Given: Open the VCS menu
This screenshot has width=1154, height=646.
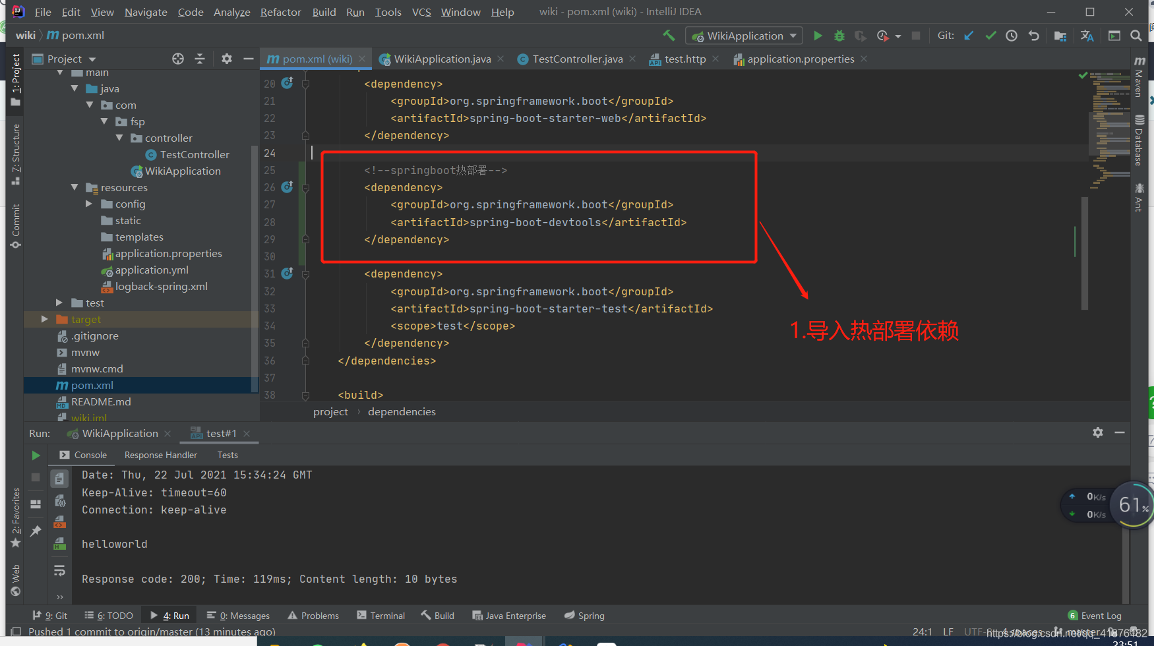Looking at the screenshot, I should click(x=421, y=12).
